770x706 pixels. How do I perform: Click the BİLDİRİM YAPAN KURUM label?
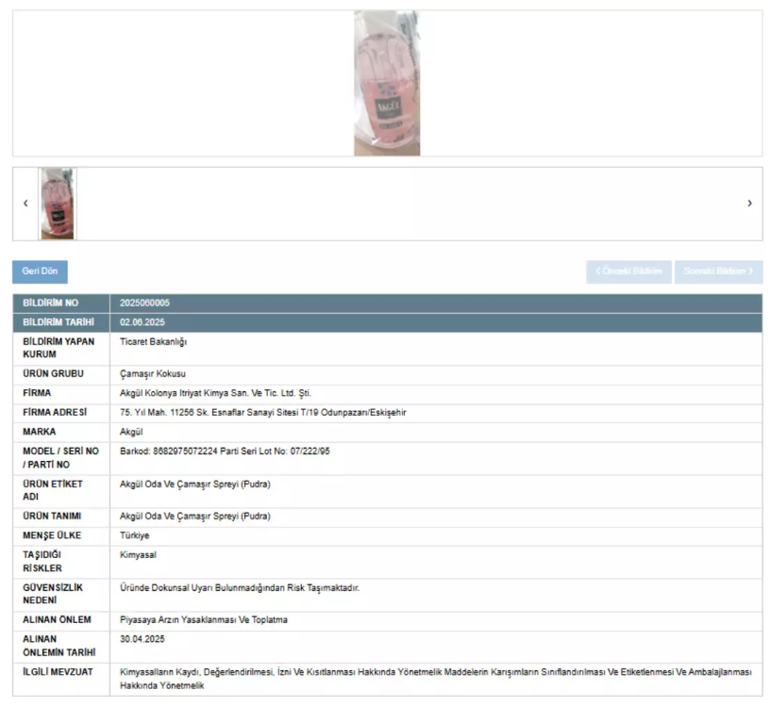pos(59,348)
